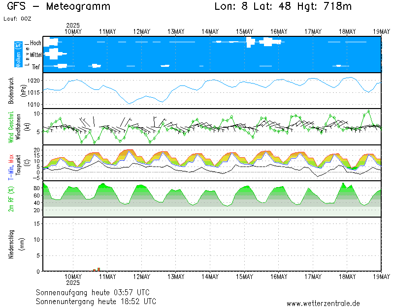Select the "(mm)" precipitation unit label
394x307 pixels.
tap(22, 244)
